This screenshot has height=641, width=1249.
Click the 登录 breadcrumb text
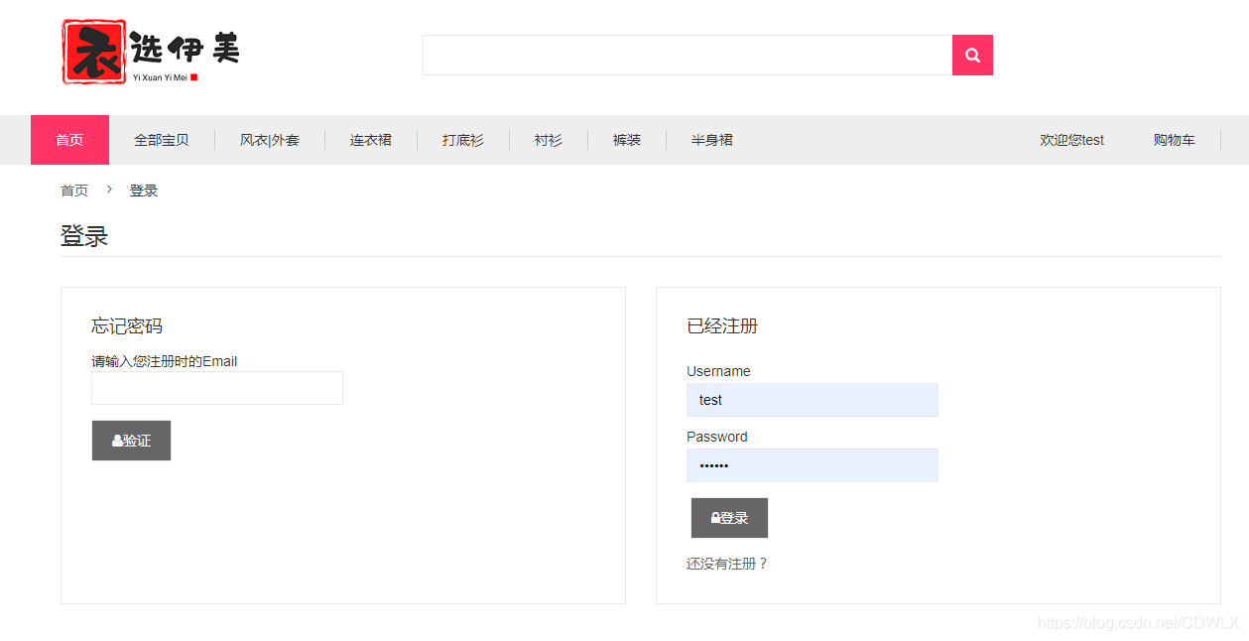[x=144, y=191]
